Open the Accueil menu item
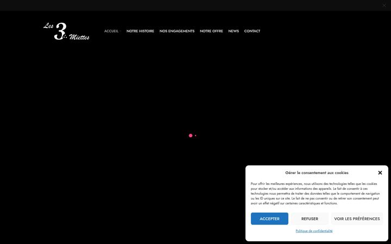The image size is (391, 244). pos(111,31)
